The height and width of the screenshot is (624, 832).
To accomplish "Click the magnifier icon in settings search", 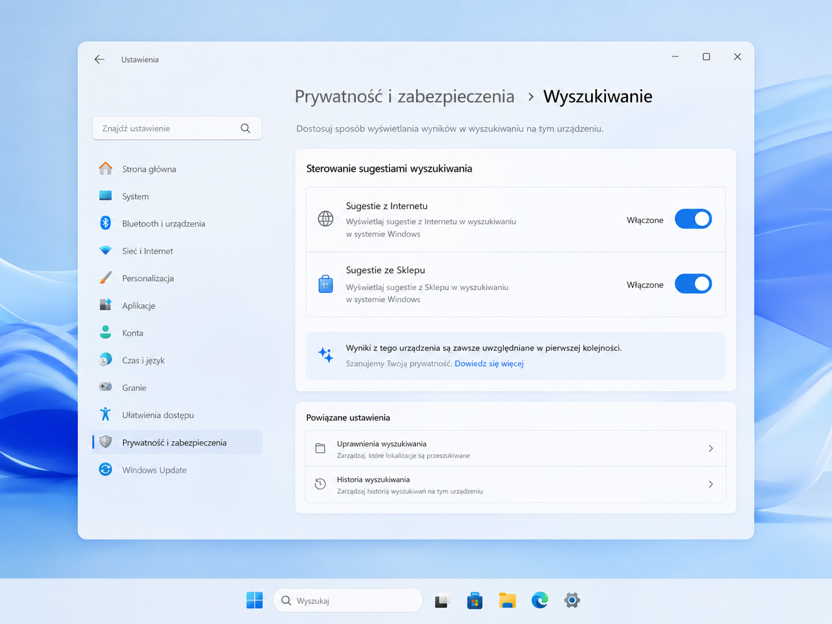I will (245, 128).
